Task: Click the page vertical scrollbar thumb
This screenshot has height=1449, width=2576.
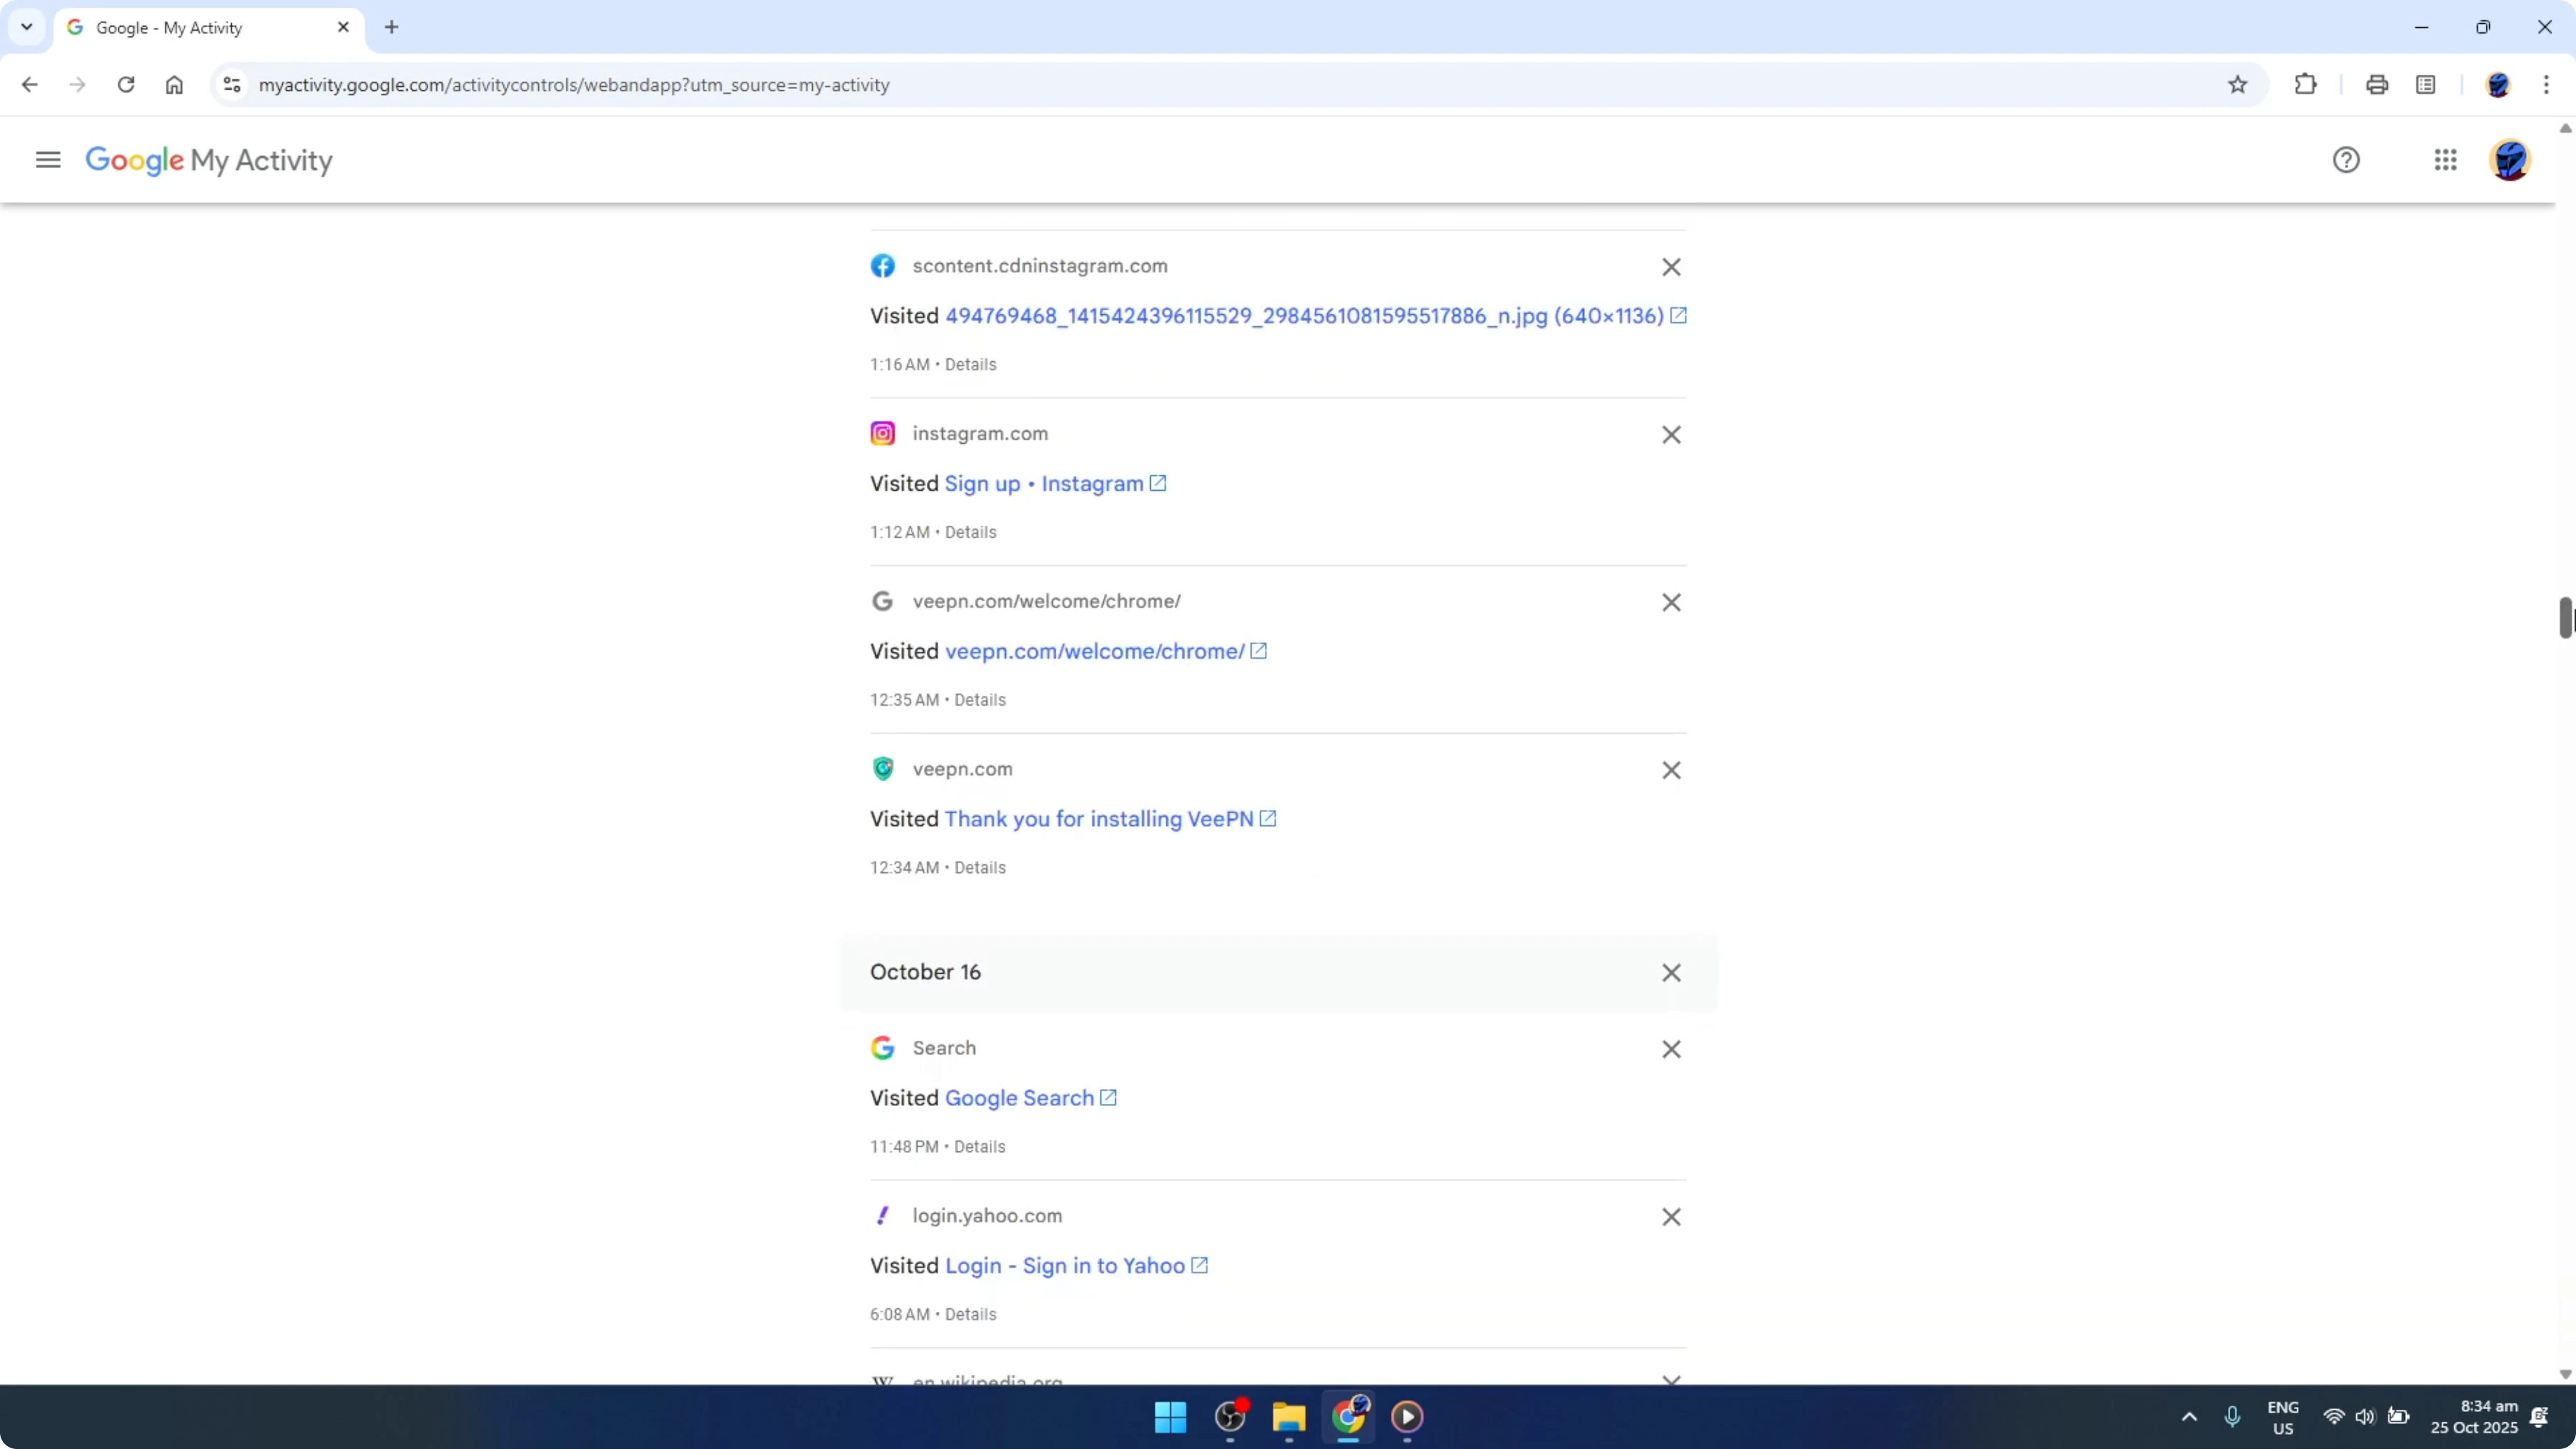Action: (2565, 618)
